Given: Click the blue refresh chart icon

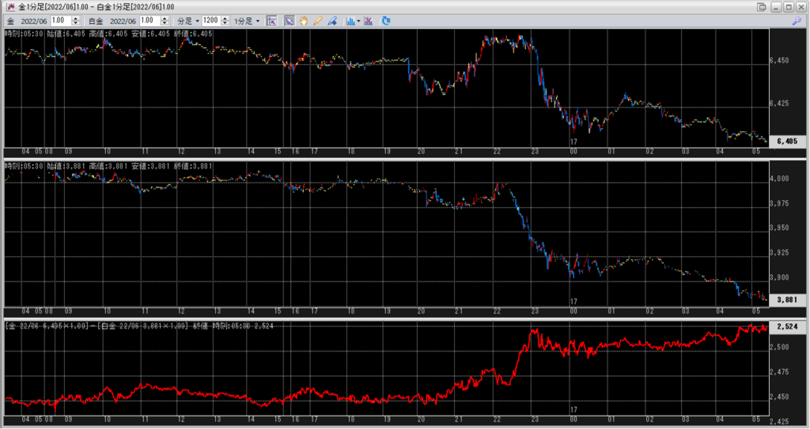Looking at the screenshot, I should (386, 21).
